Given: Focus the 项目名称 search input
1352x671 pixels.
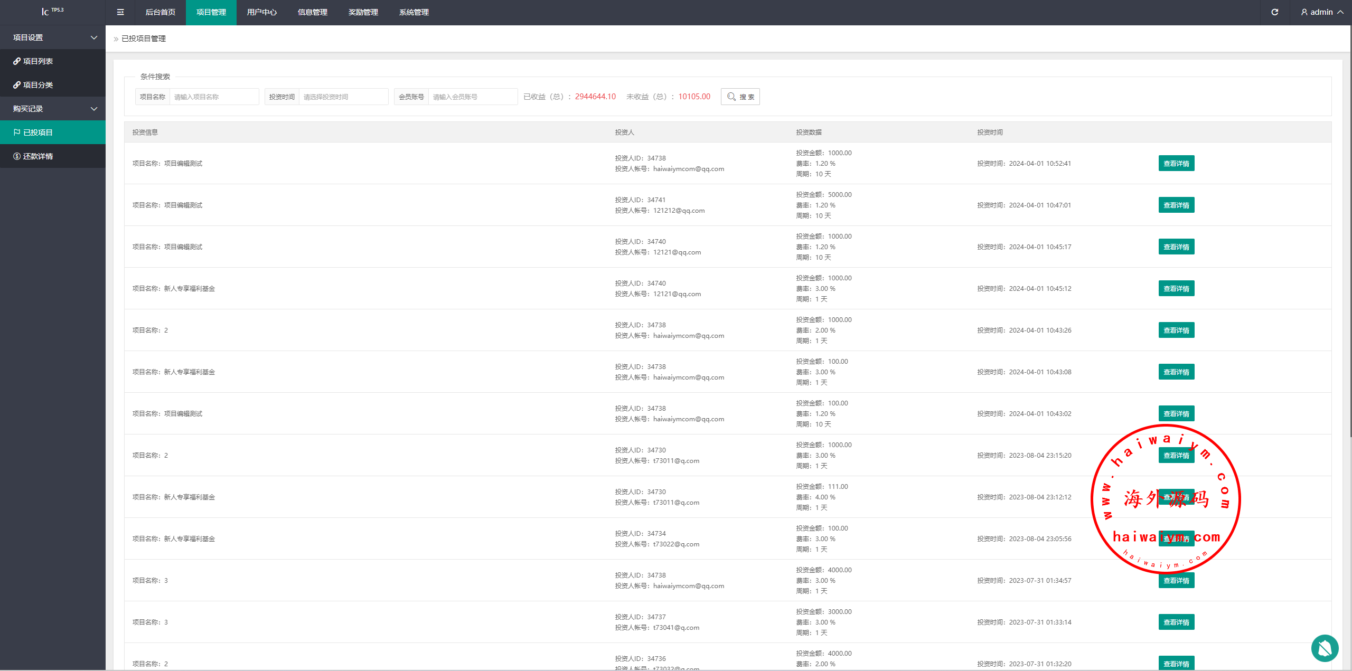Looking at the screenshot, I should (214, 97).
